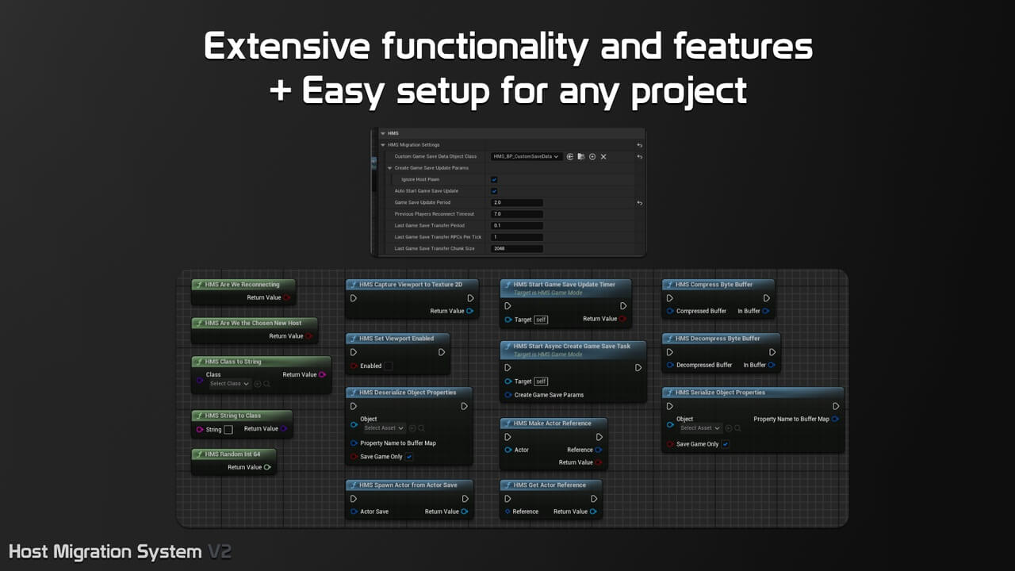Click Actor input pin on HMS Make Actor Reference
This screenshot has height=571, width=1015.
coord(508,450)
